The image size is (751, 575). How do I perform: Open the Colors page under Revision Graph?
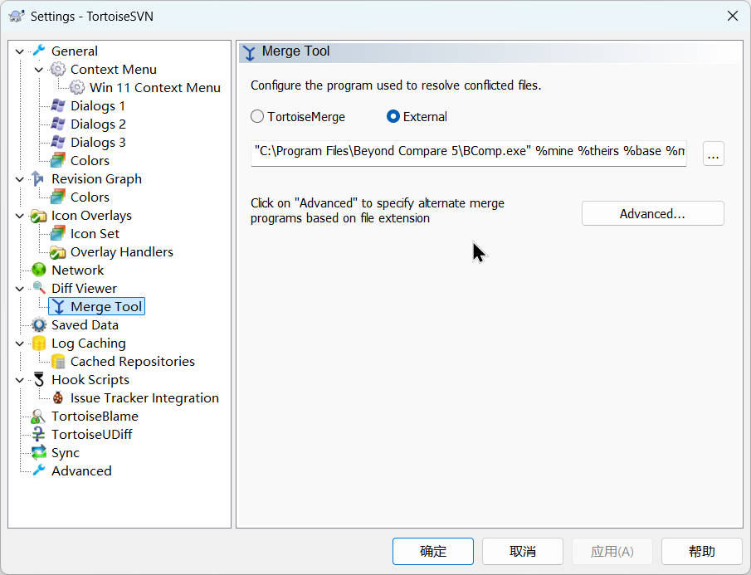pyautogui.click(x=90, y=197)
